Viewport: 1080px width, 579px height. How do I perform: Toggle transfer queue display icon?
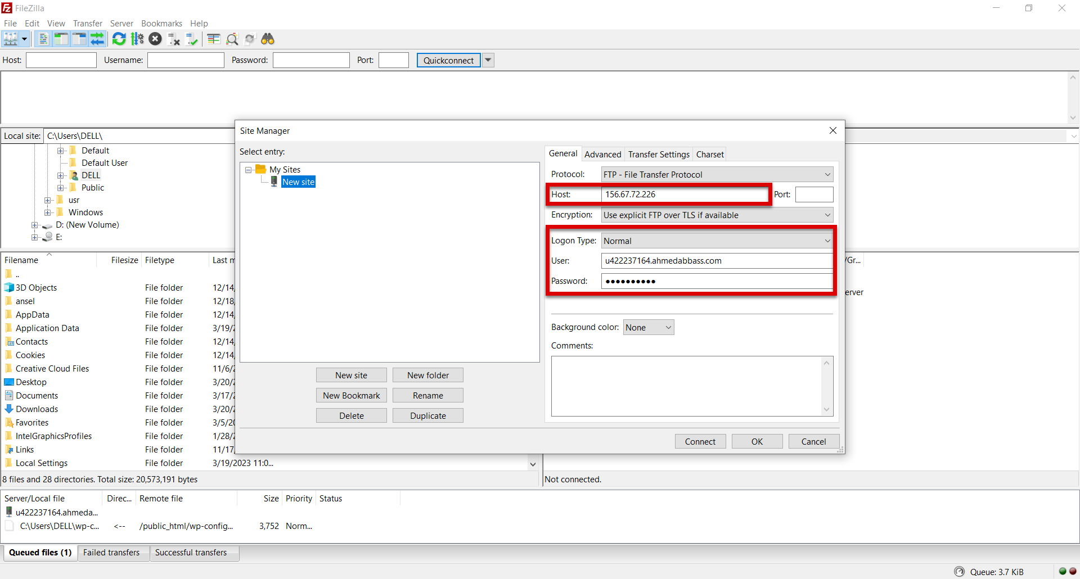98,39
